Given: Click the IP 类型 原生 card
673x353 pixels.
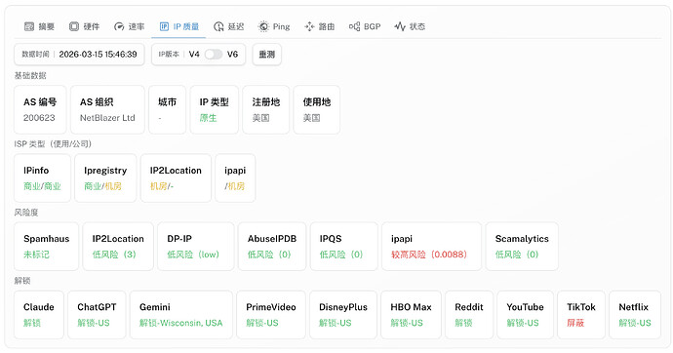Looking at the screenshot, I should [x=215, y=110].
